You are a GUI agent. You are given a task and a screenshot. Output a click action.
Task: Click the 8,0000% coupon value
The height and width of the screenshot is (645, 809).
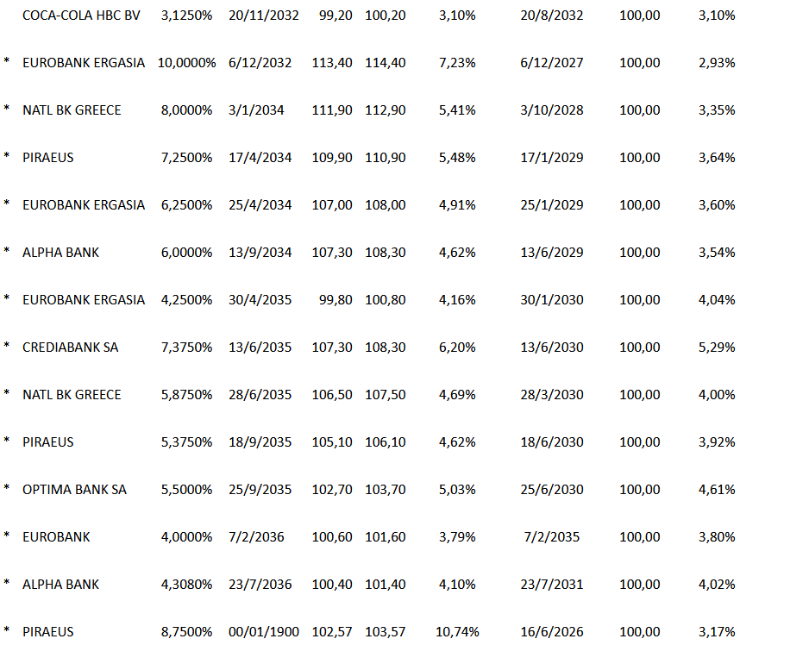(x=186, y=110)
